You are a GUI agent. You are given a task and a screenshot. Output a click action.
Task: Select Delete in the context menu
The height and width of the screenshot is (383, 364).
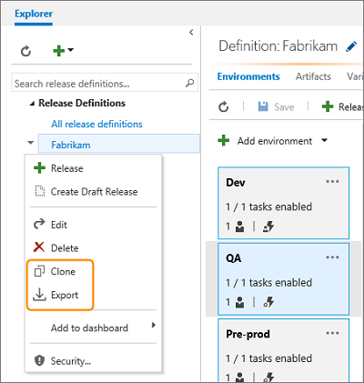pos(94,248)
